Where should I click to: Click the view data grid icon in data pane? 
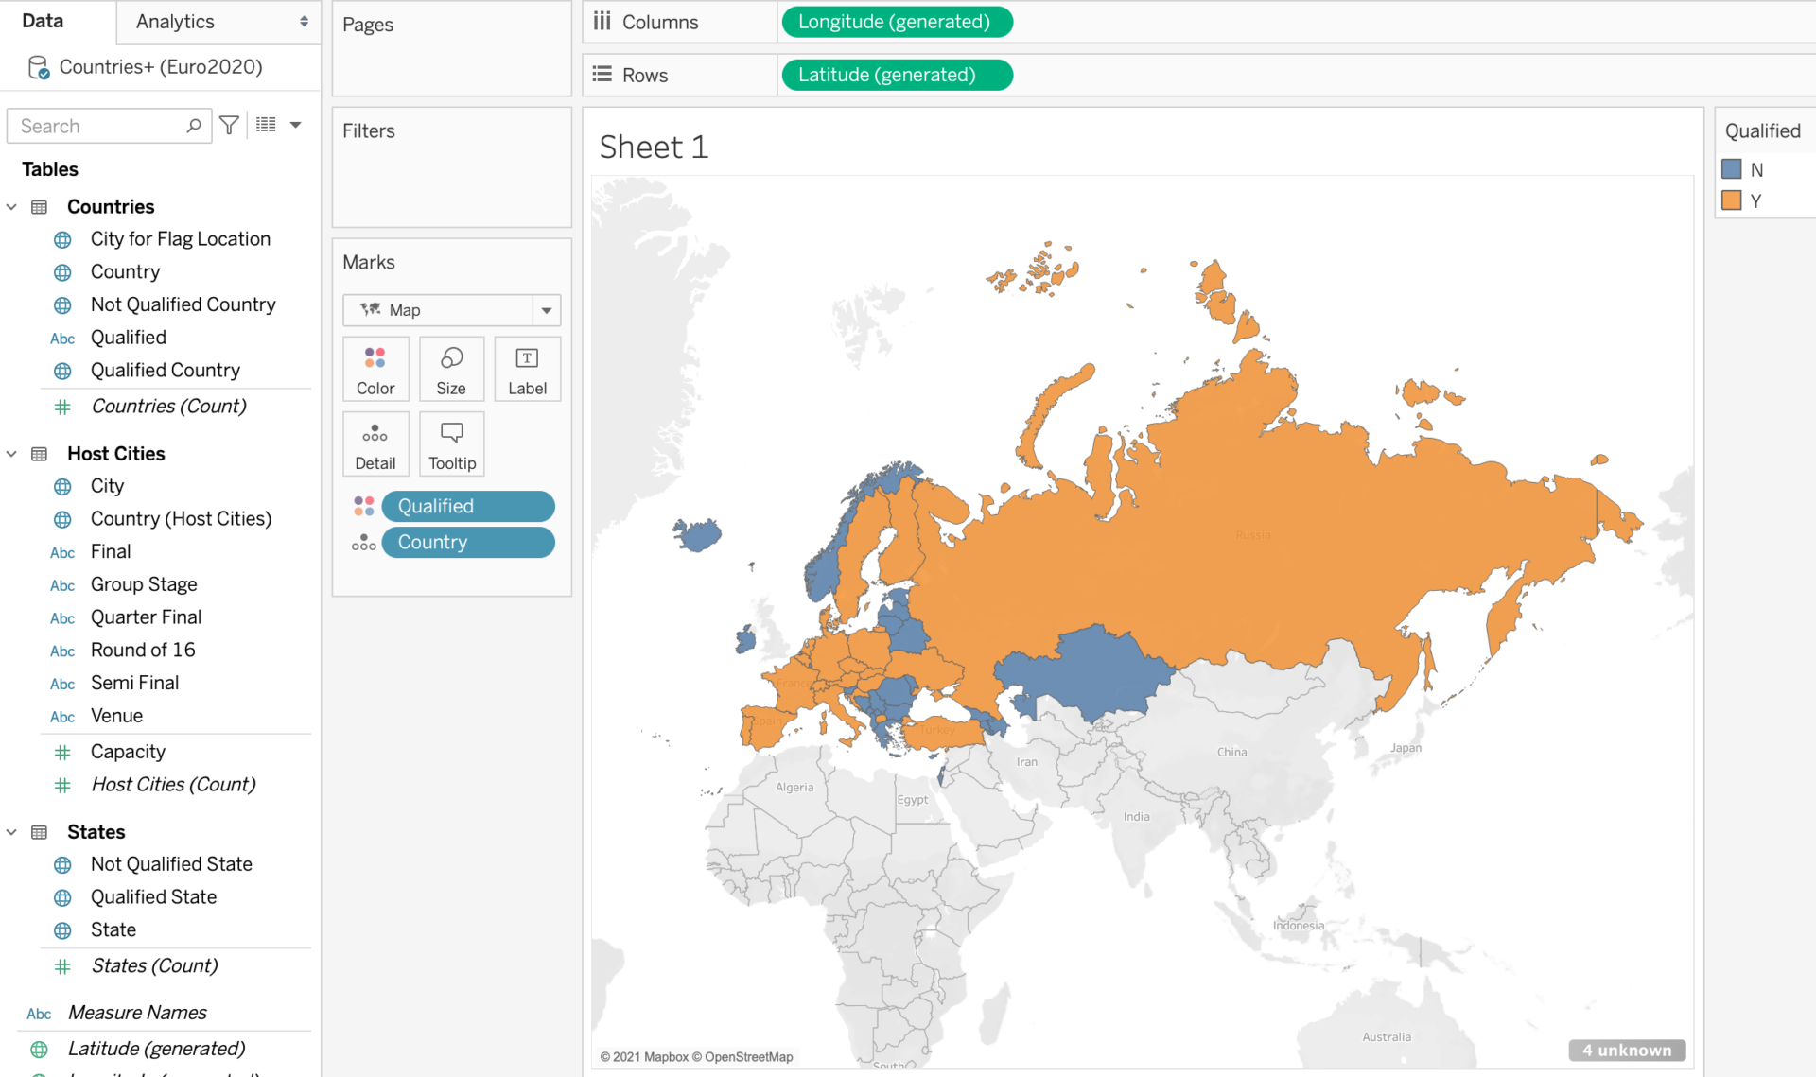[x=265, y=124]
